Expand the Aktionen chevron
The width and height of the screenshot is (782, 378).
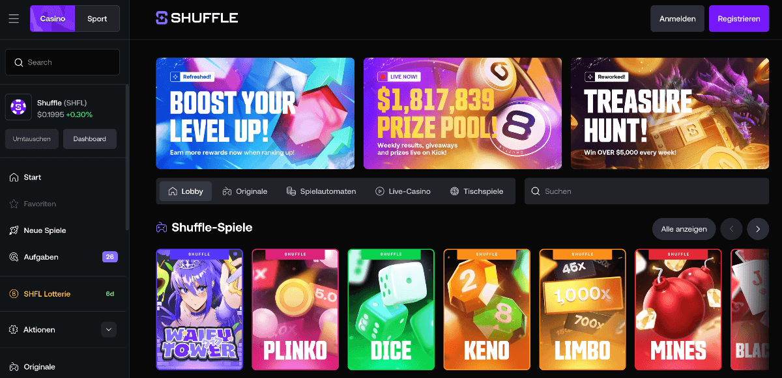point(109,330)
